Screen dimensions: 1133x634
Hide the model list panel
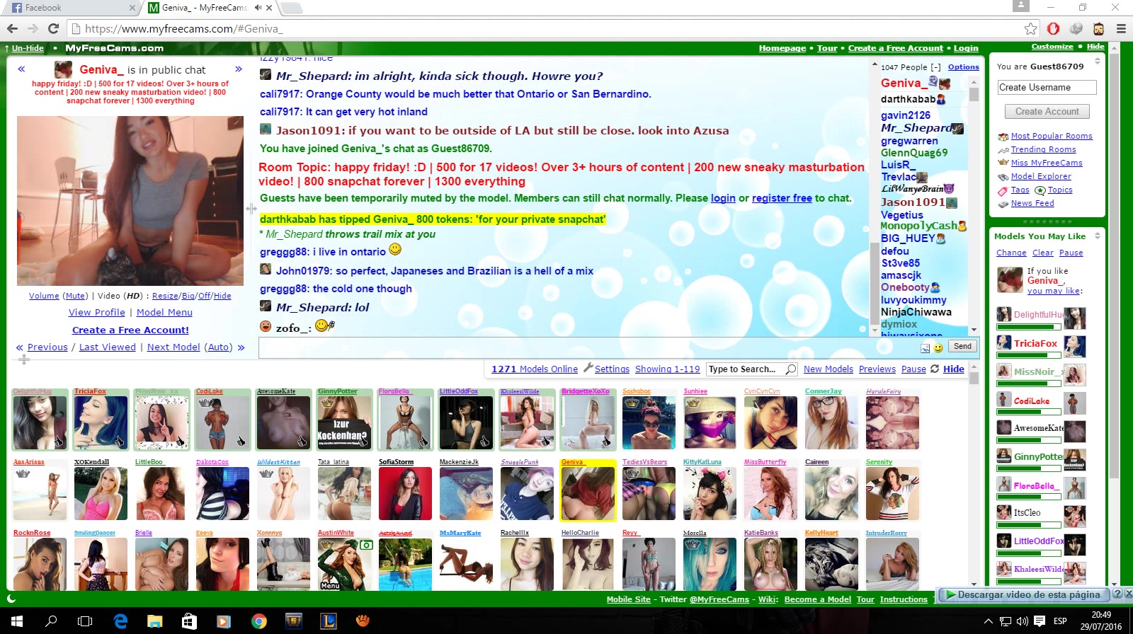[954, 369]
